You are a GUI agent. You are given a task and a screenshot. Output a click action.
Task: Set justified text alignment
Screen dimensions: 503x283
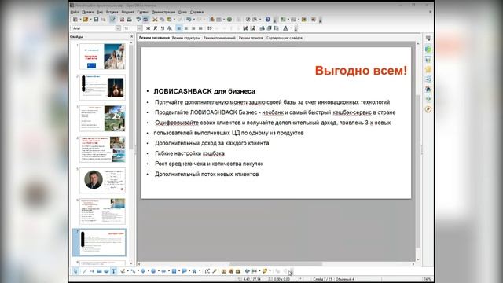pos(200,28)
